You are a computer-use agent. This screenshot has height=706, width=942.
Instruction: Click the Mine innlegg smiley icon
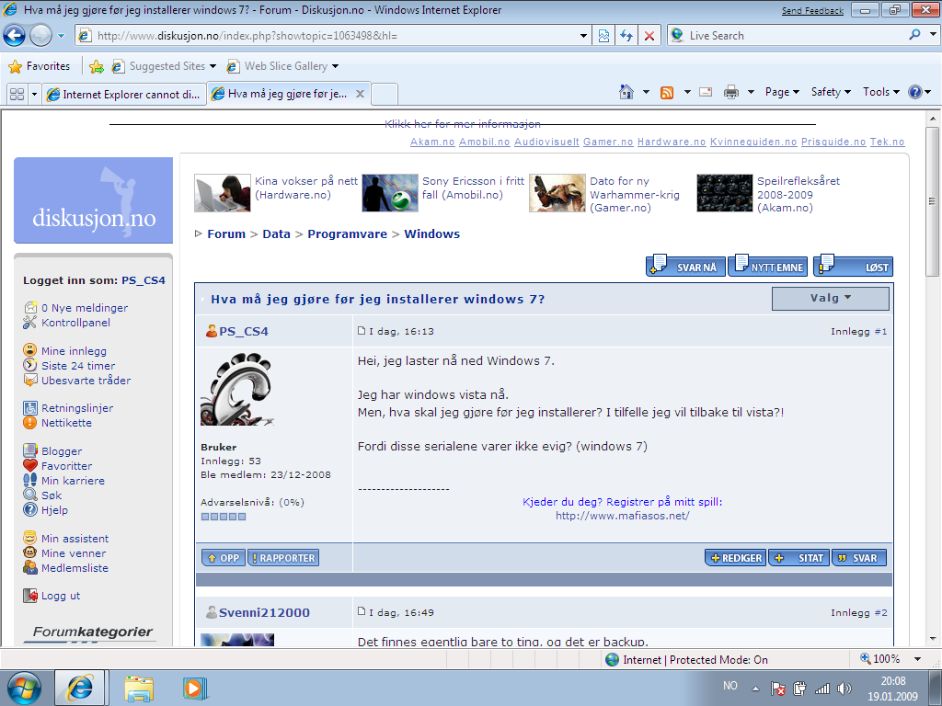point(30,350)
